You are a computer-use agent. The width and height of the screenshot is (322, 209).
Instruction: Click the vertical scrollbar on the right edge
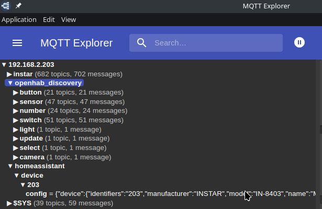[320, 129]
